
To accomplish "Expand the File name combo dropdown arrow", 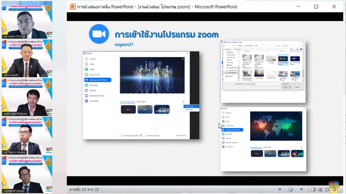I will 279,84.
